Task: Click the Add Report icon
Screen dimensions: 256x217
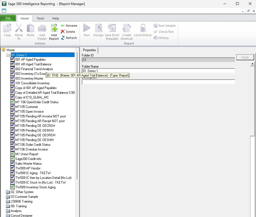Action: point(54,28)
